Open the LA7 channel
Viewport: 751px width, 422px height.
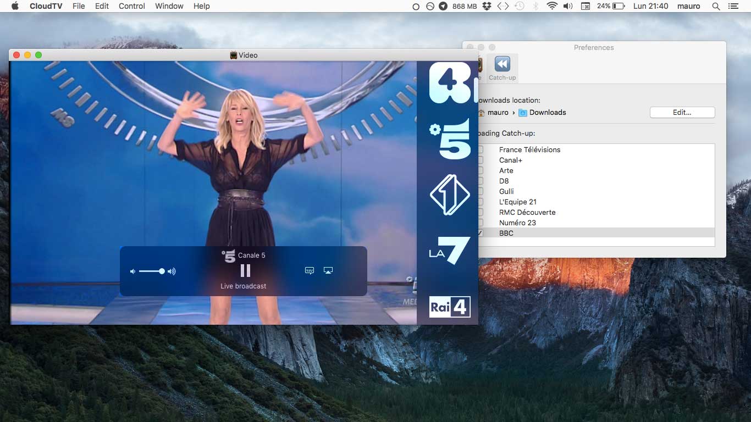(x=449, y=251)
